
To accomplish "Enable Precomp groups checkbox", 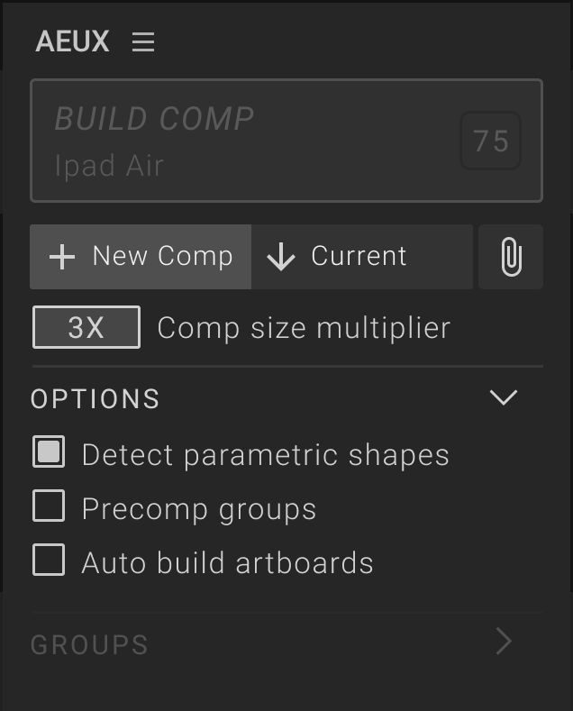I will 49,506.
